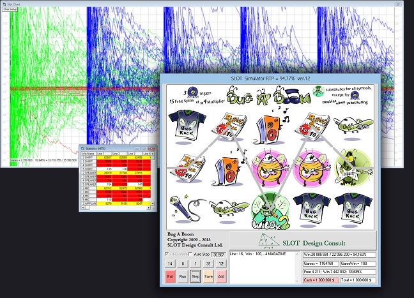Open Char Setup in Slot Chart window
The image size is (414, 298).
point(10,9)
